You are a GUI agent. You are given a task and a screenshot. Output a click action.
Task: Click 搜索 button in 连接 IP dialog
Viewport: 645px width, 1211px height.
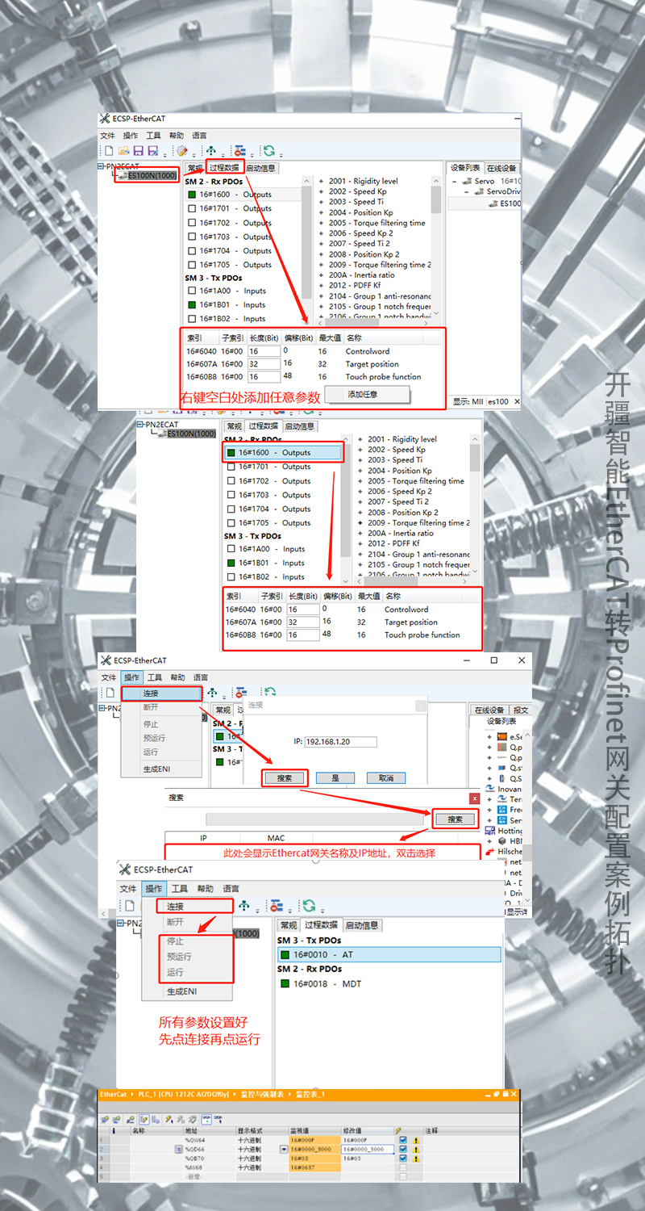(285, 778)
